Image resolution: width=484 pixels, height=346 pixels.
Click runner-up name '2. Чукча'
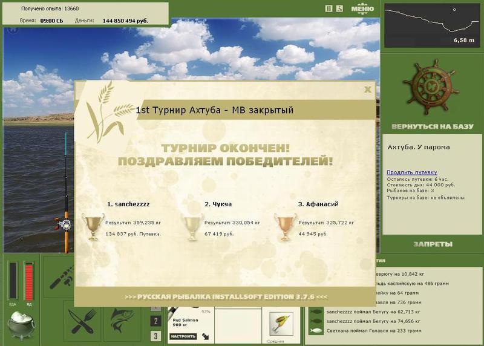pyautogui.click(x=218, y=204)
